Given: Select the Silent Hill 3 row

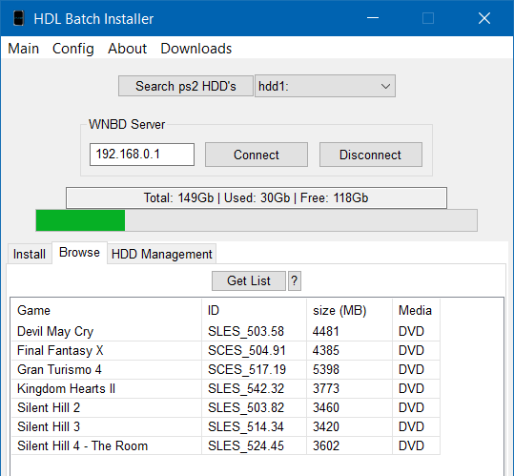Looking at the screenshot, I should (x=225, y=426).
